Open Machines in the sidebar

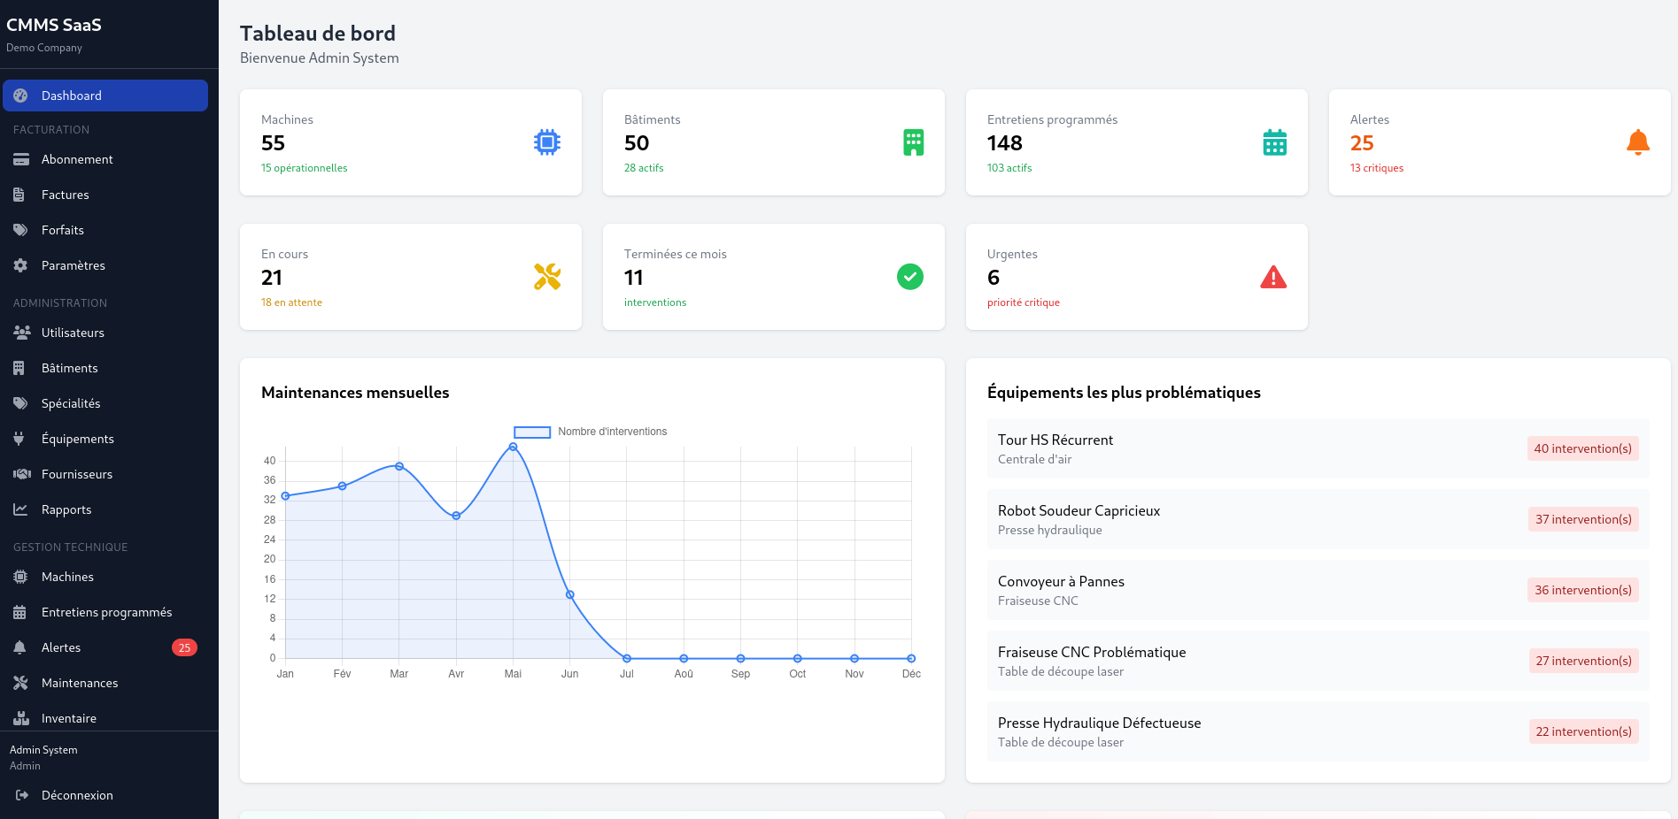[x=105, y=577]
